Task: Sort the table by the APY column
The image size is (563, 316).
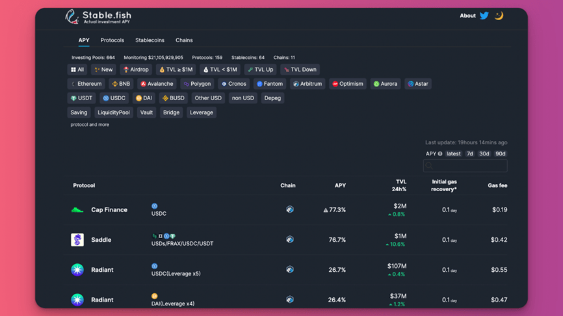Action: pos(340,185)
